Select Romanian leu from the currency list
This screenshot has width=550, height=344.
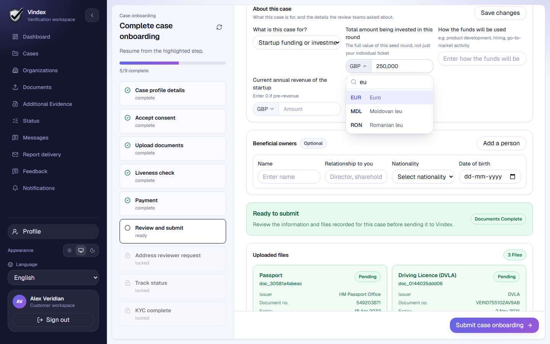[x=390, y=125]
